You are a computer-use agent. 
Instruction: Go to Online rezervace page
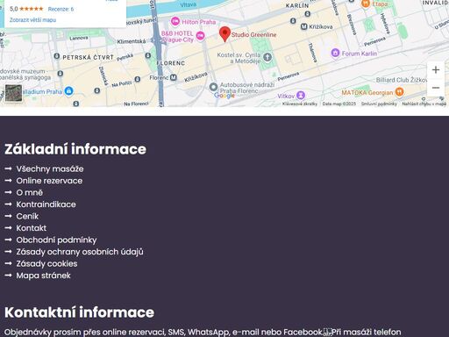pos(49,181)
